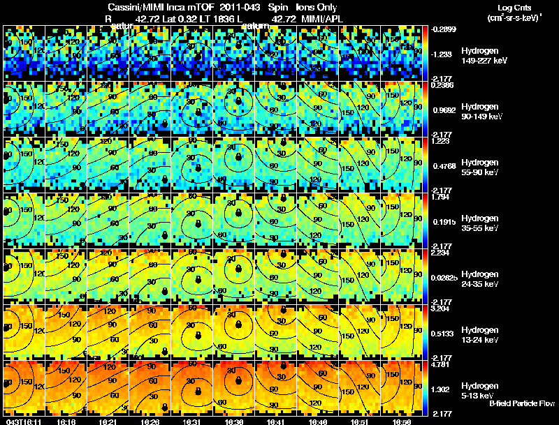Click the '0.4768' color scale value

(444, 166)
